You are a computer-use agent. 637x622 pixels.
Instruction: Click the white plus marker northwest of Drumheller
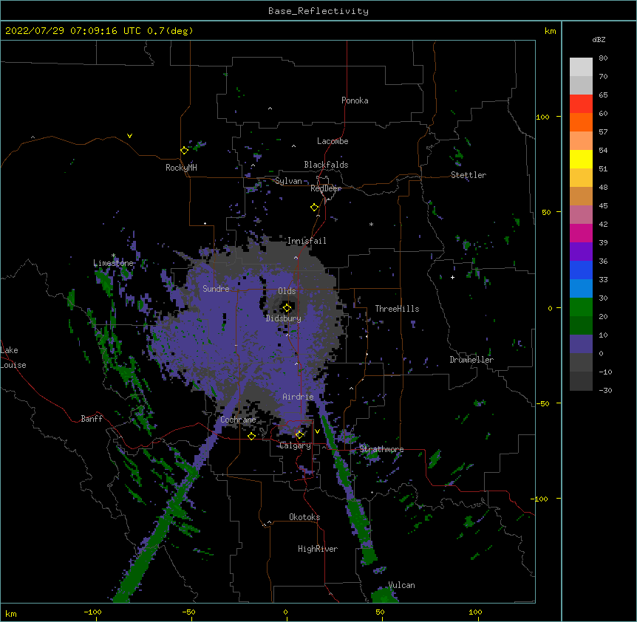click(452, 277)
